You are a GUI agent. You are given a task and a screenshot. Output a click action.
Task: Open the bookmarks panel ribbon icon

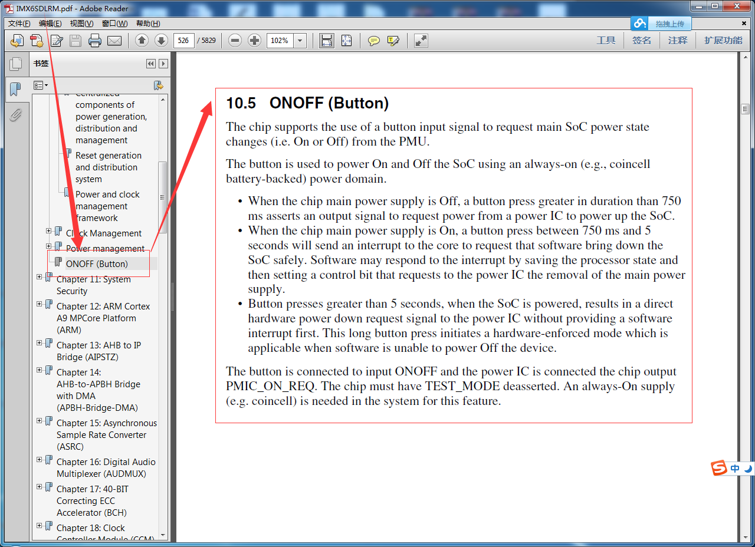(x=15, y=90)
